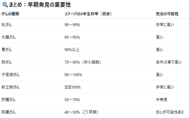Click the 前立腺がん cell
Image resolution: width=189 pixels, height=118 pixels.
[x=11, y=87]
